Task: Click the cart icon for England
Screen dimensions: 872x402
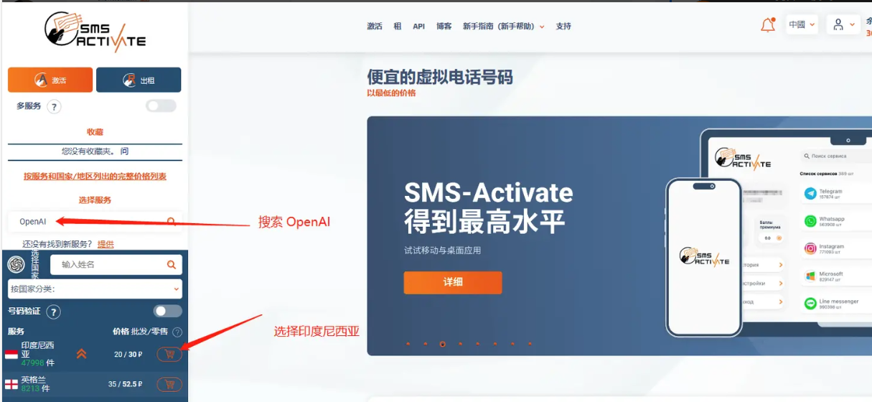Action: coord(169,384)
